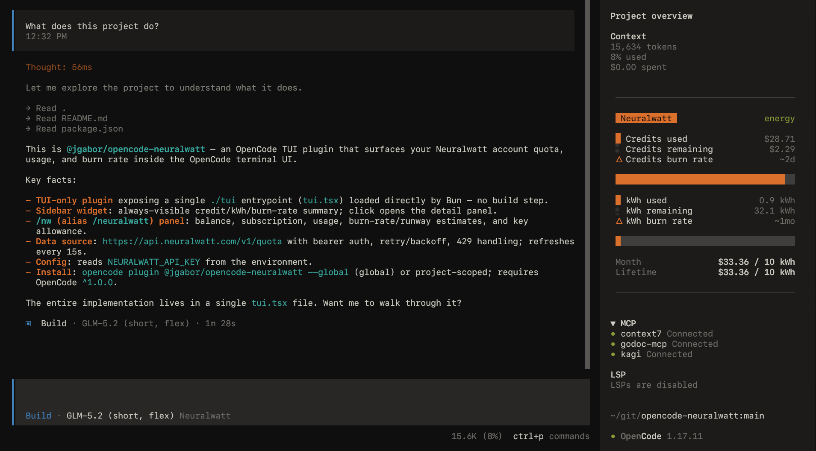Click the context7 Connected entry
816x451 pixels.
click(666, 334)
